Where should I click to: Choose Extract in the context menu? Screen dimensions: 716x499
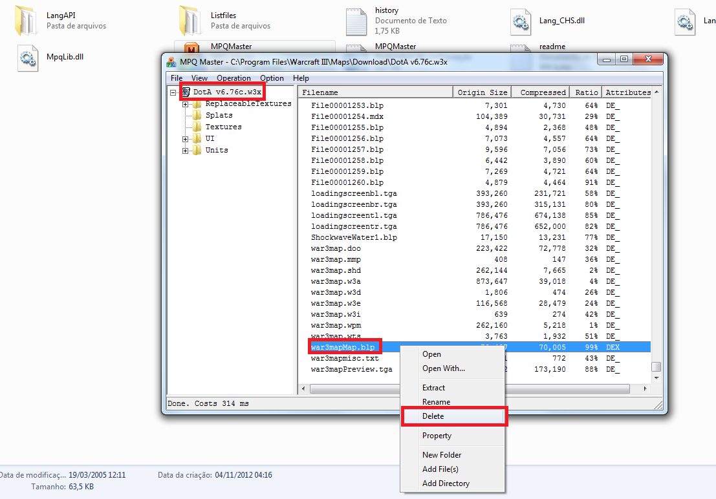point(453,388)
